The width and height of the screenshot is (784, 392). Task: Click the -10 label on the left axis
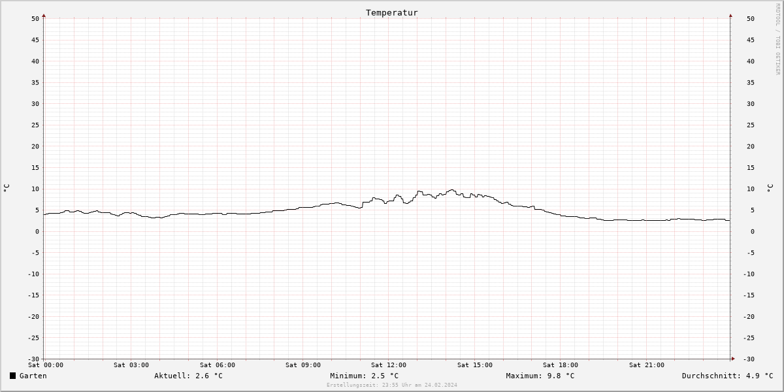tap(33, 274)
